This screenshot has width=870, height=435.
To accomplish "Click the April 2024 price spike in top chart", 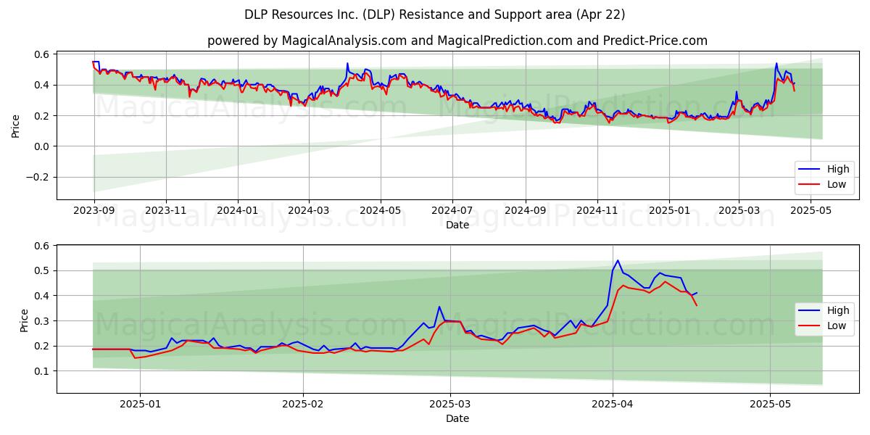I will point(347,64).
